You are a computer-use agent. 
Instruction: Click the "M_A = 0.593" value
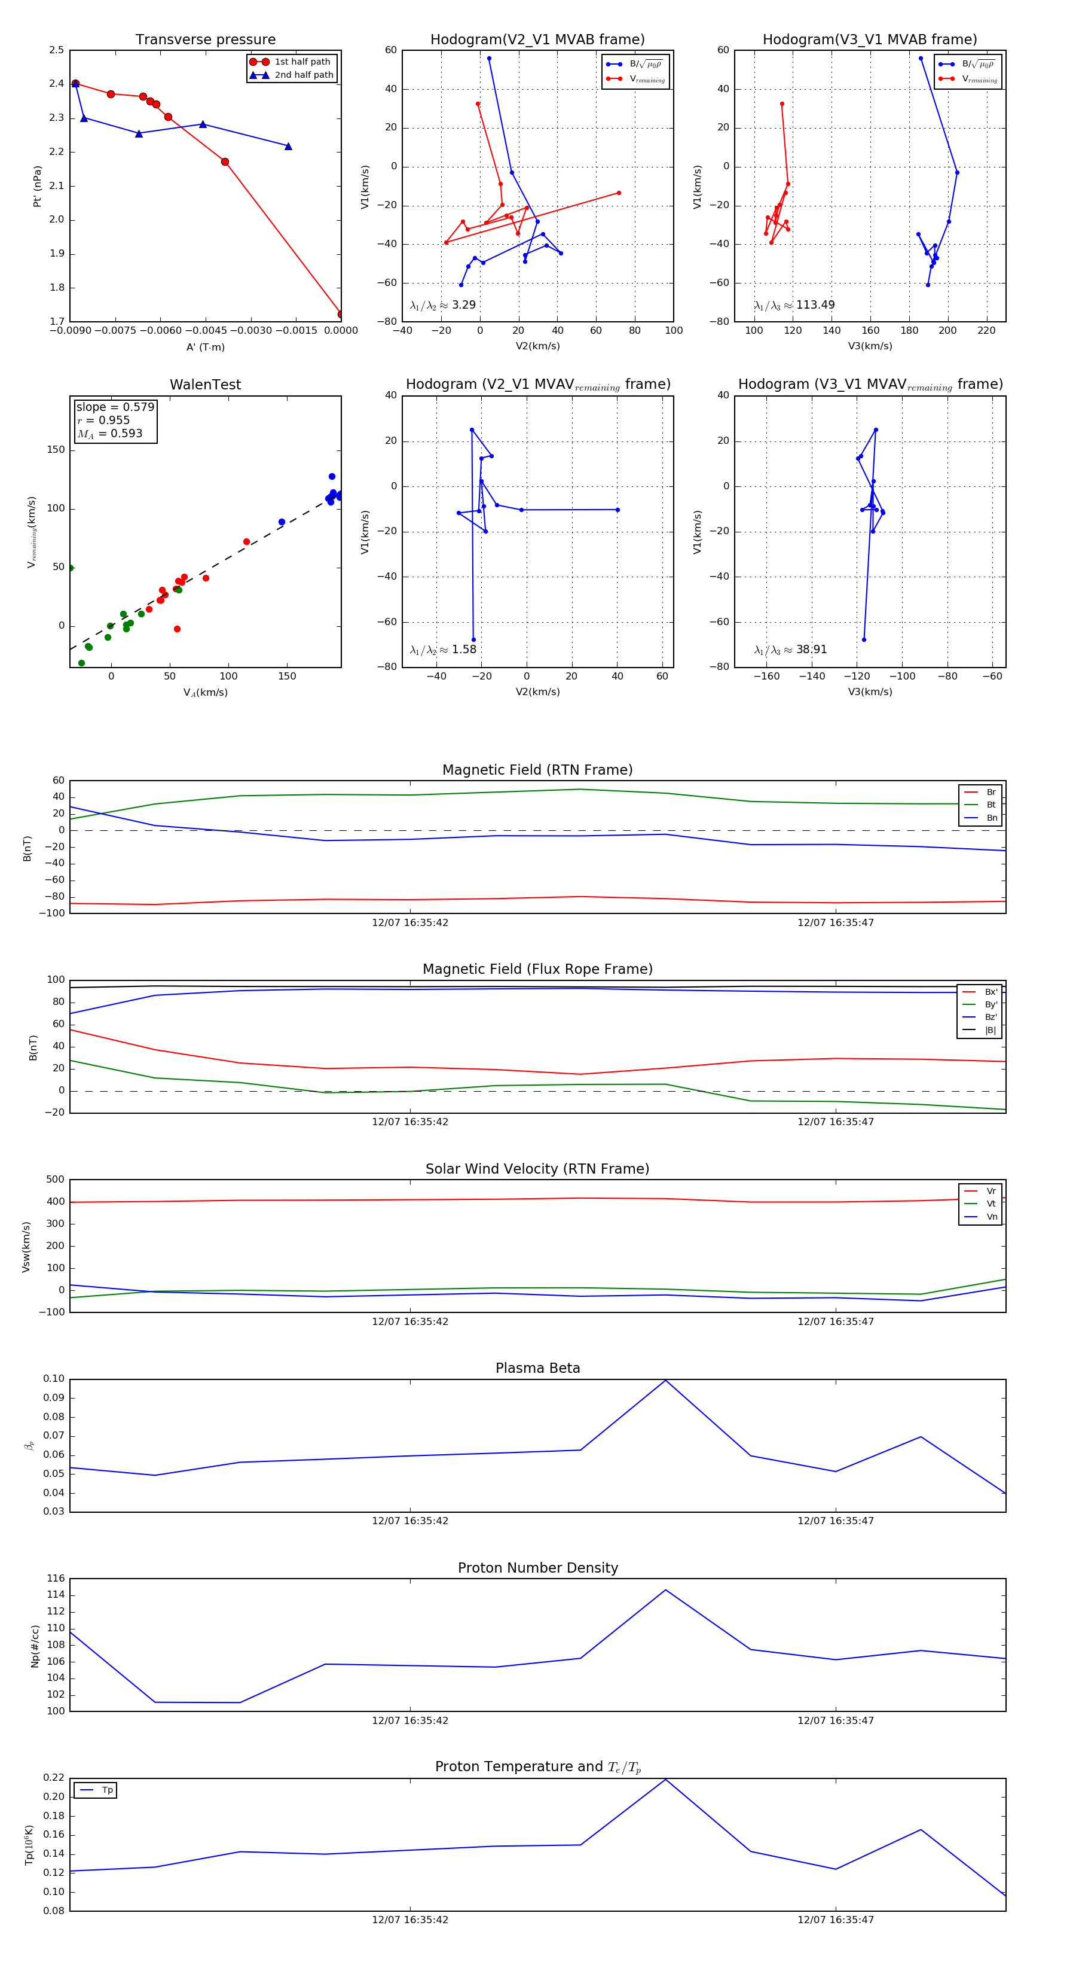(x=109, y=434)
